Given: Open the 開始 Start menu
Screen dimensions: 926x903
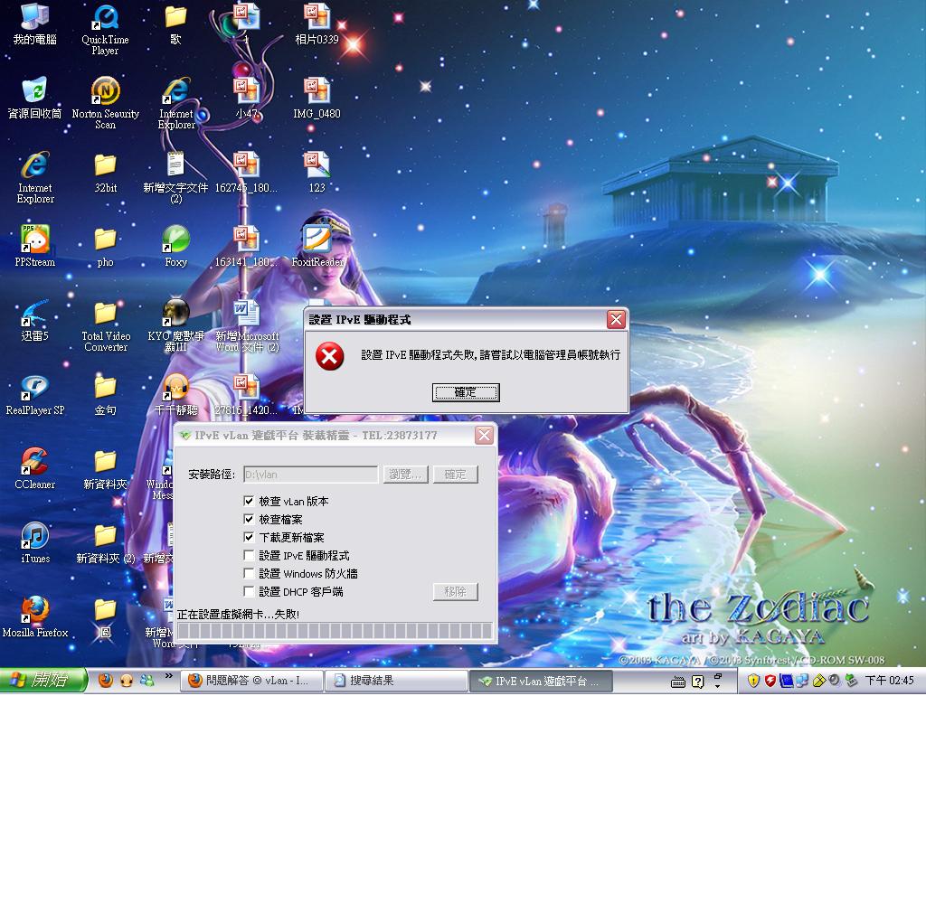Looking at the screenshot, I should click(x=43, y=680).
